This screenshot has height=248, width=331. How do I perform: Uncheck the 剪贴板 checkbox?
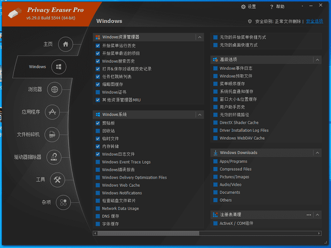click(x=98, y=123)
